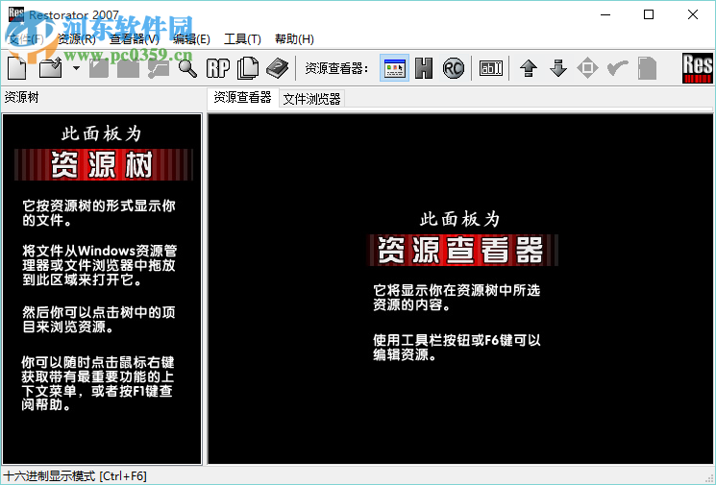
Task: Click text '它按资源树的形式显示你的文件。'
Action: pos(99,213)
